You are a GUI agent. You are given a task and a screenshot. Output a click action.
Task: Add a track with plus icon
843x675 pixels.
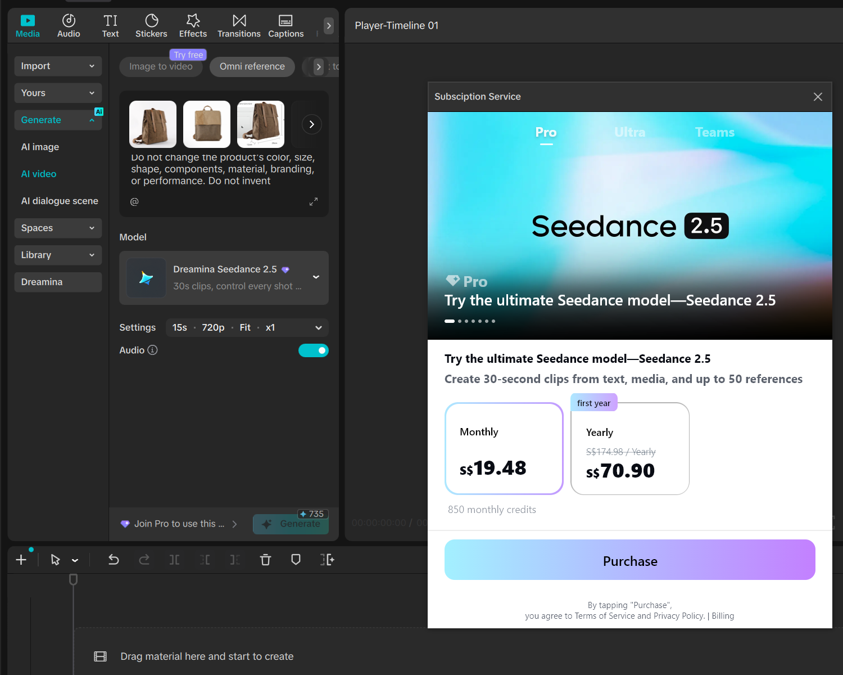pos(21,560)
